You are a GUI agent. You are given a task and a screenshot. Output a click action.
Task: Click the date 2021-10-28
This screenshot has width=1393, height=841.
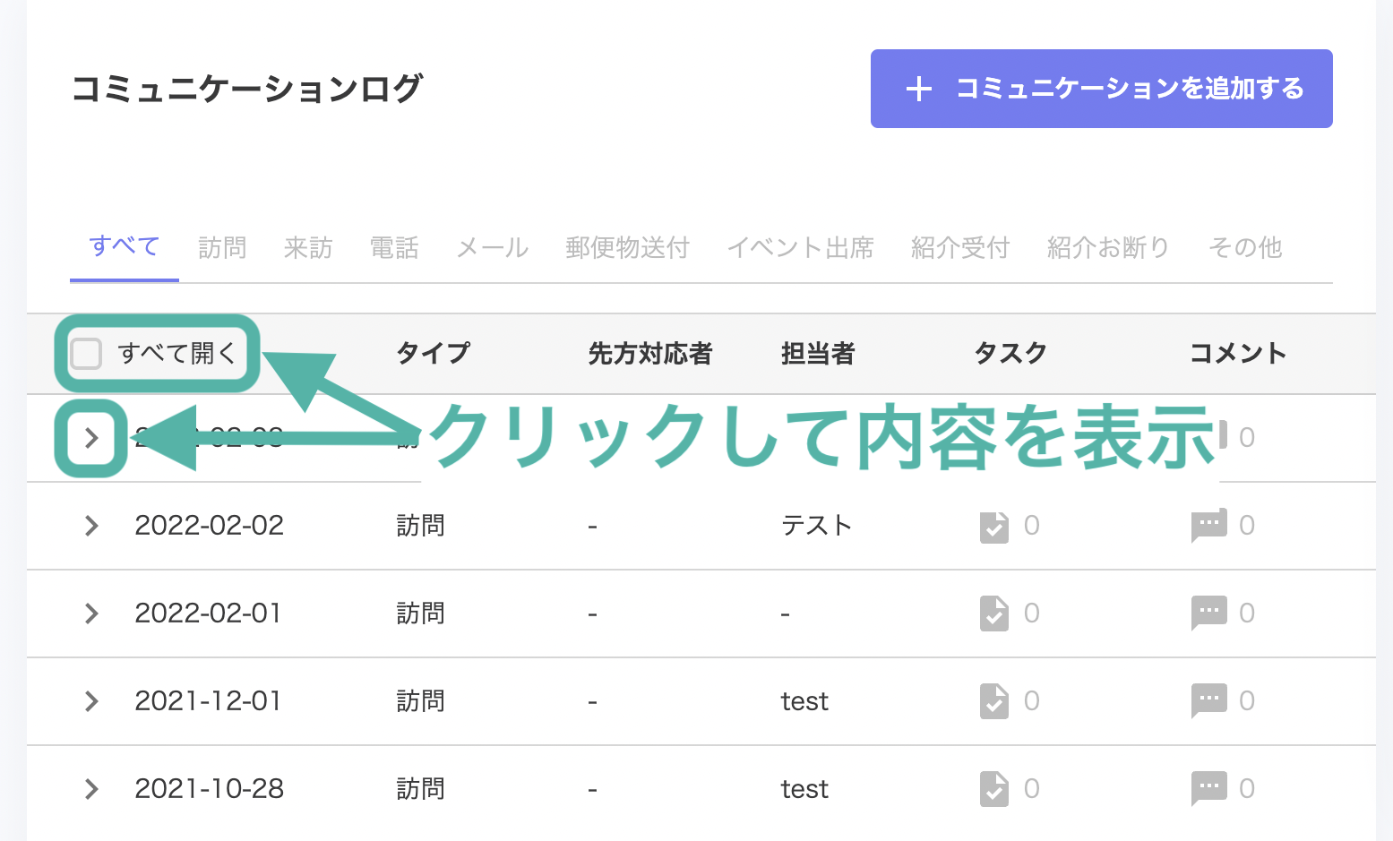tap(209, 789)
